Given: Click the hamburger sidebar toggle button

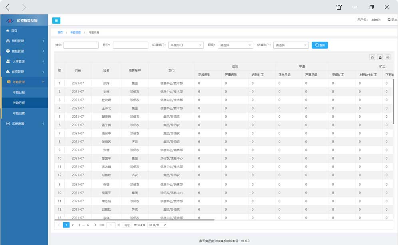Looking at the screenshot, I should point(56,20).
